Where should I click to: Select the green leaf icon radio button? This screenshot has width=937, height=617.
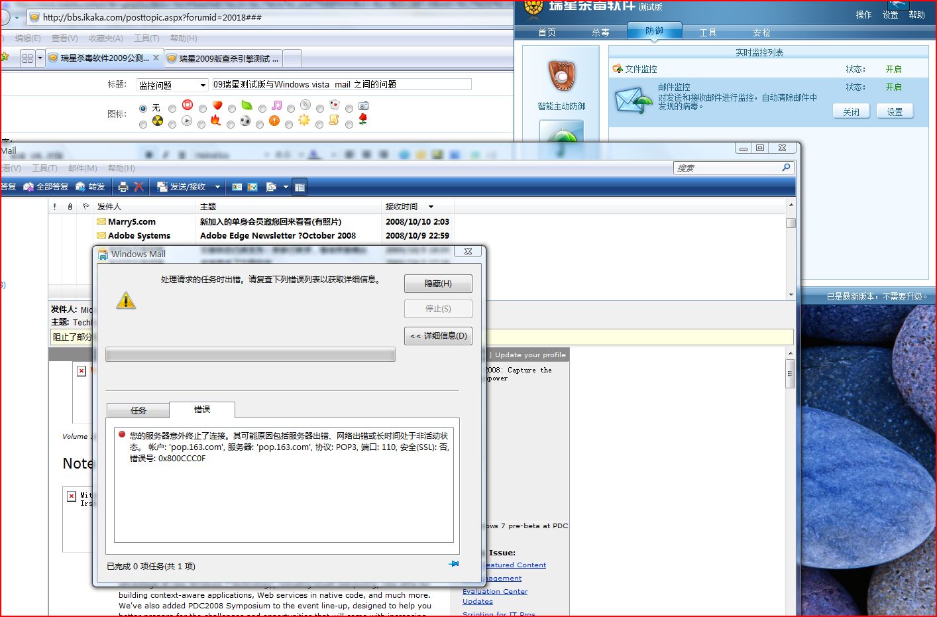232,108
